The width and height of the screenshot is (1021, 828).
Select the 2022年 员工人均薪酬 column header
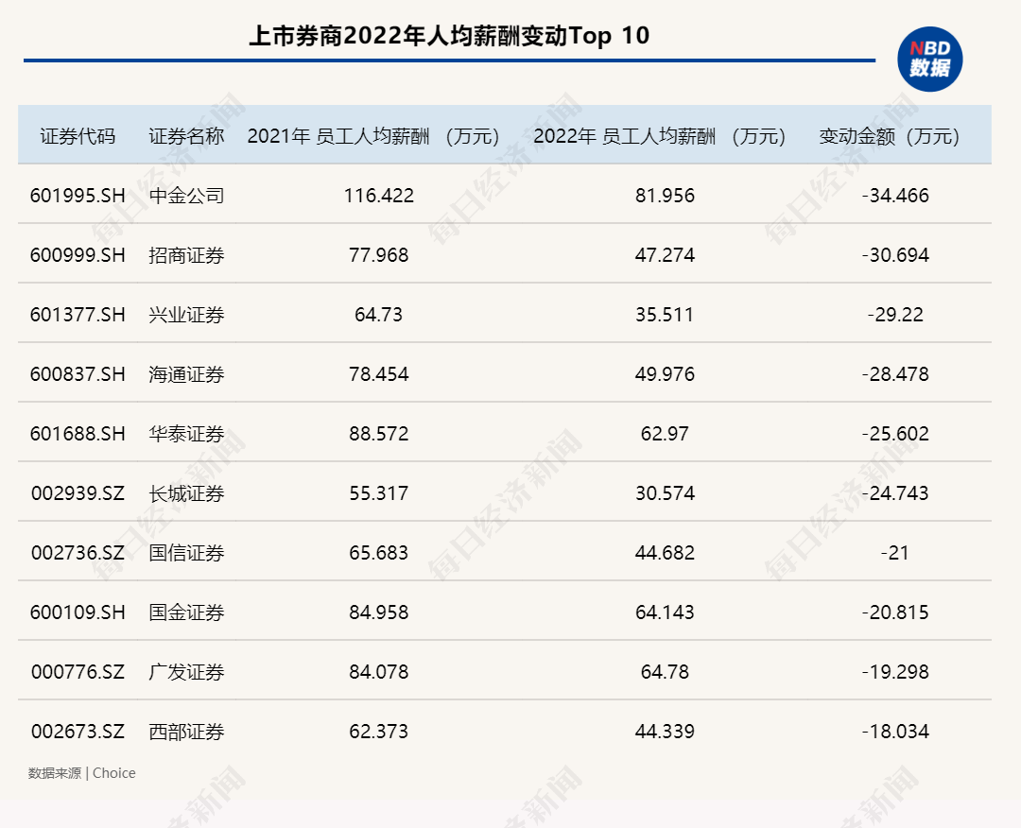pos(661,136)
